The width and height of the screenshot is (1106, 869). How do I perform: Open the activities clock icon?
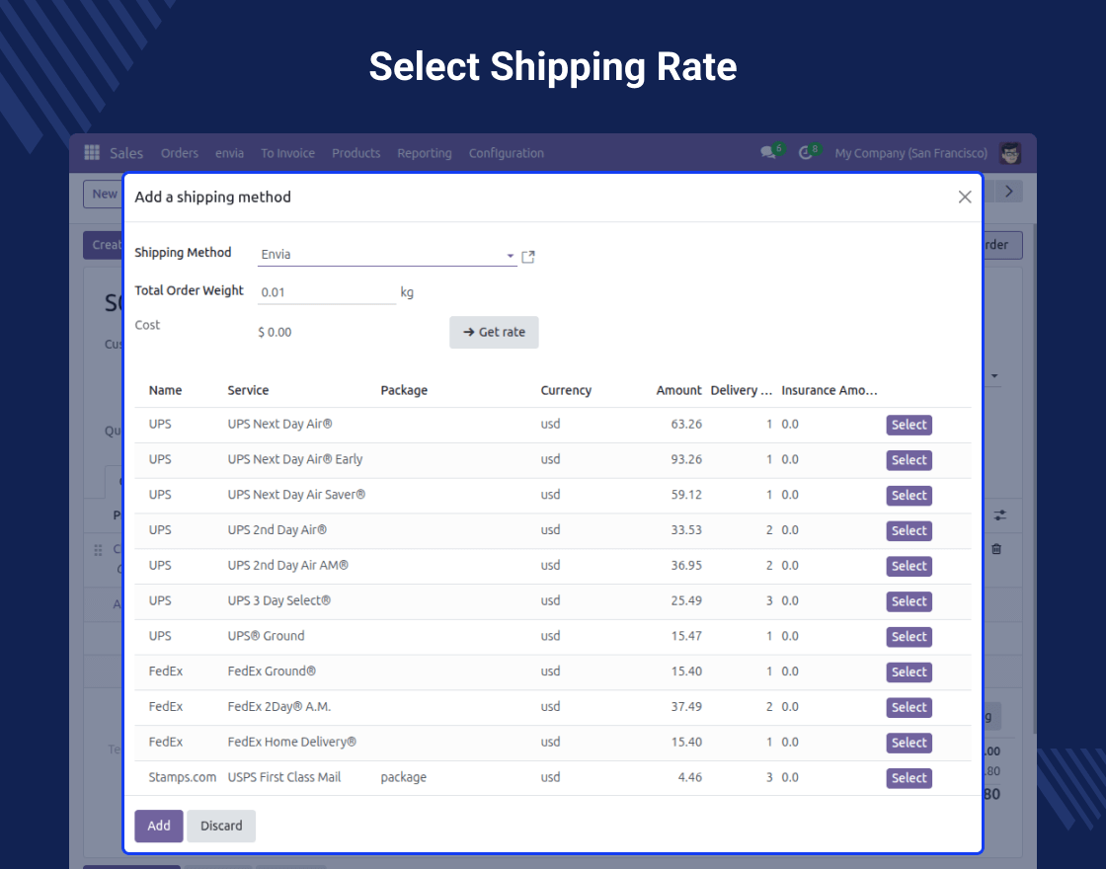(806, 152)
